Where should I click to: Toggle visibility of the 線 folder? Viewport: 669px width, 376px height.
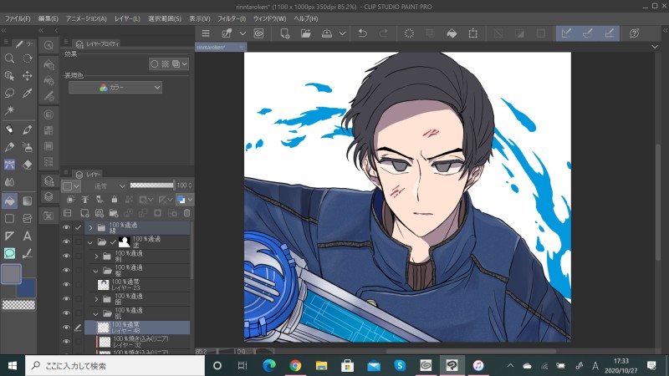67,227
